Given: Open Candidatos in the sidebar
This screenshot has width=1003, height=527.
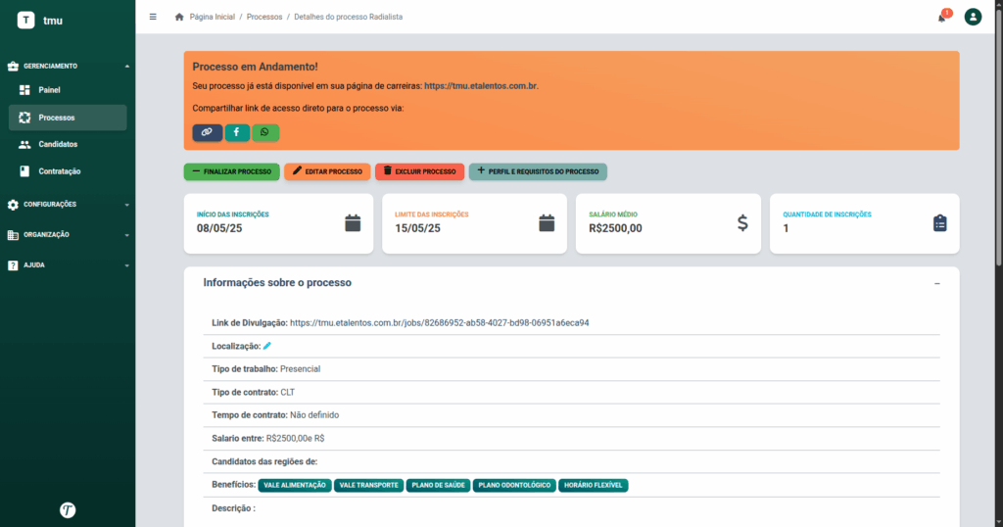Looking at the screenshot, I should point(68,145).
